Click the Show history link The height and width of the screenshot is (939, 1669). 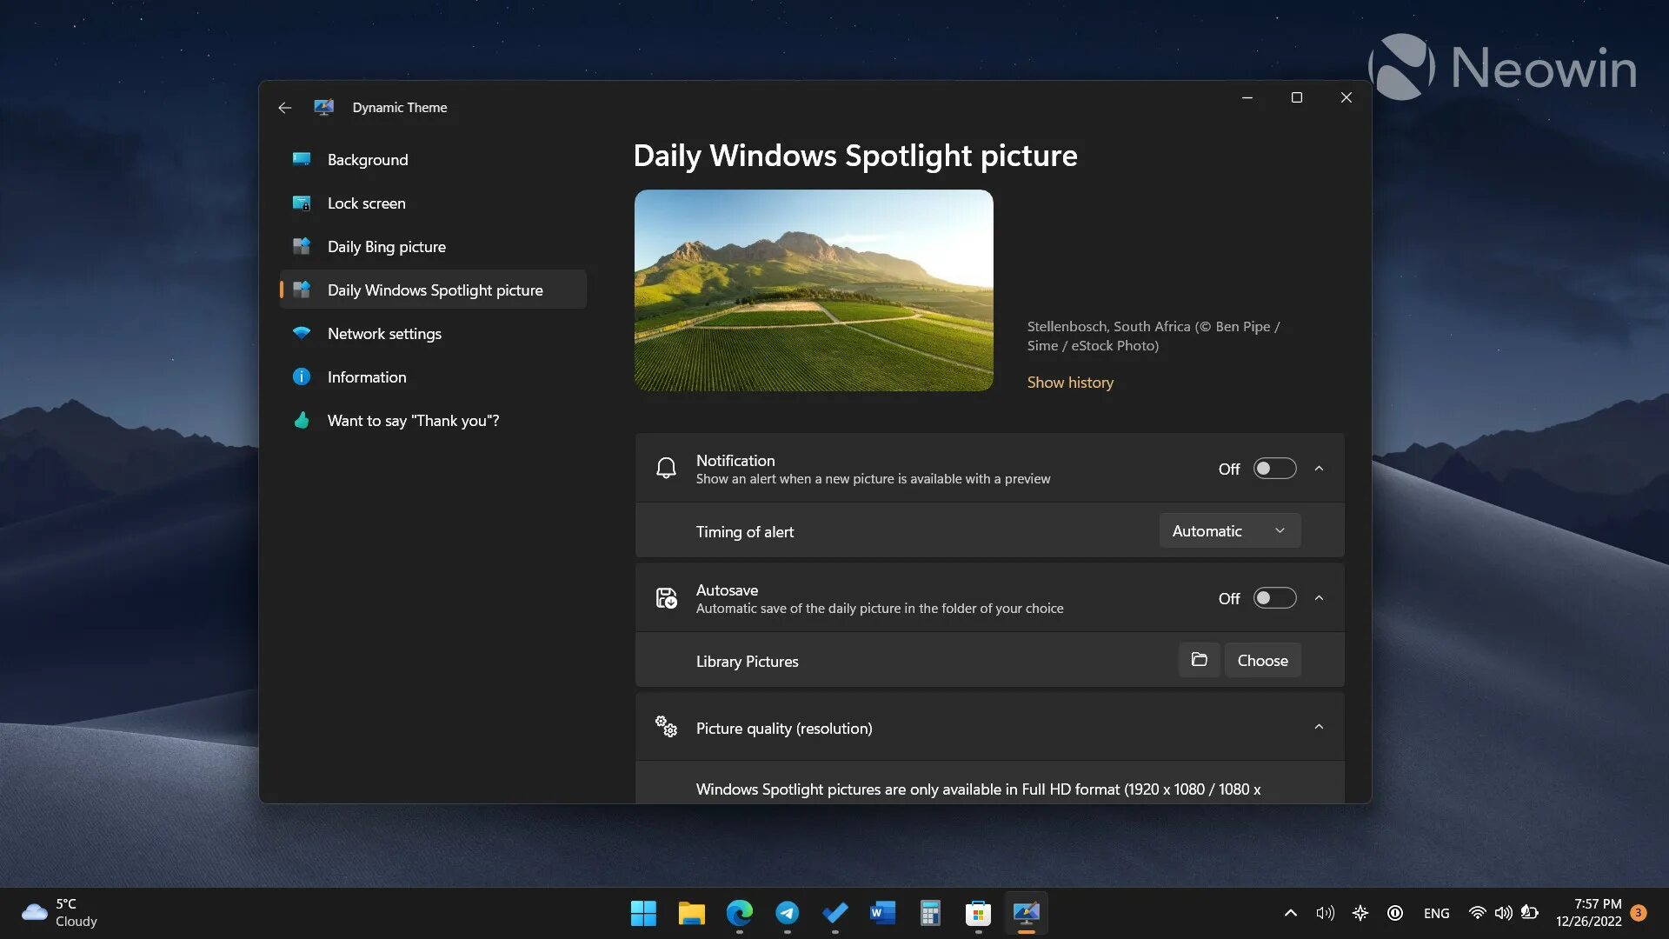point(1069,382)
